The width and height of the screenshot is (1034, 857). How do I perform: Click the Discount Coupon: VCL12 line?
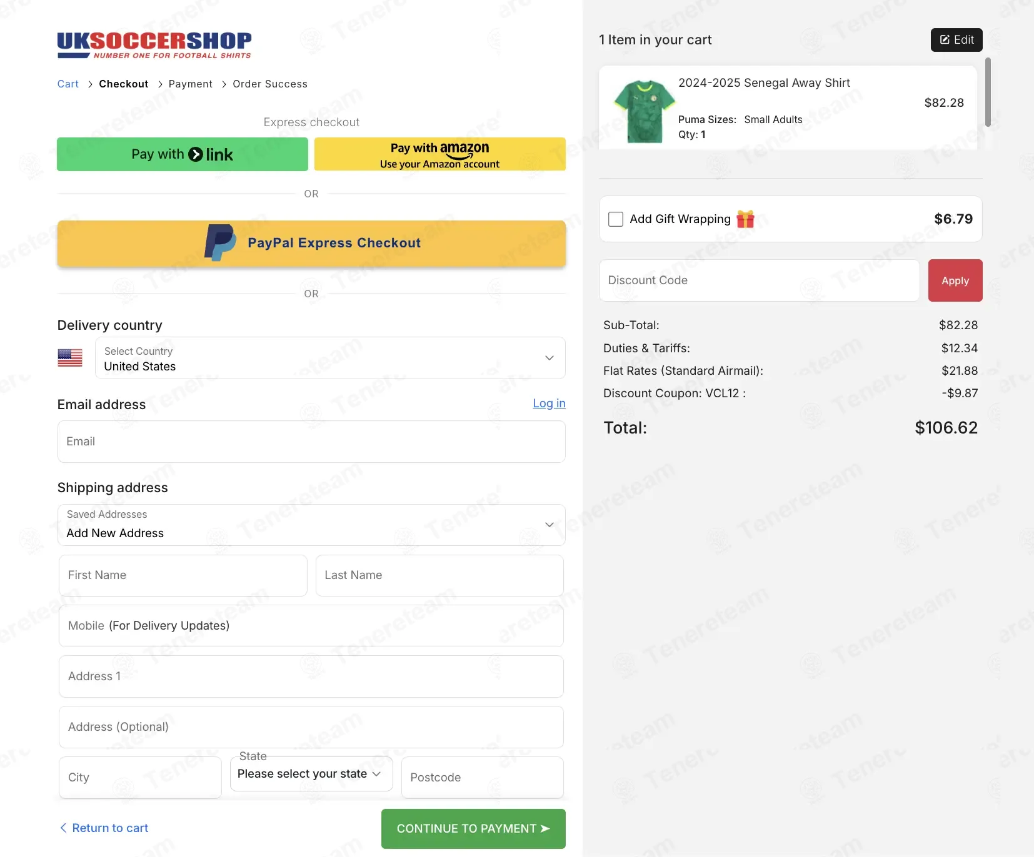tap(790, 394)
